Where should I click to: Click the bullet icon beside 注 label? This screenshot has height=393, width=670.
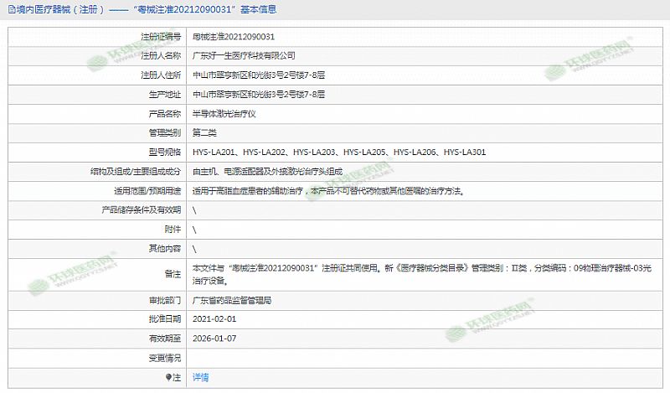[x=167, y=378]
